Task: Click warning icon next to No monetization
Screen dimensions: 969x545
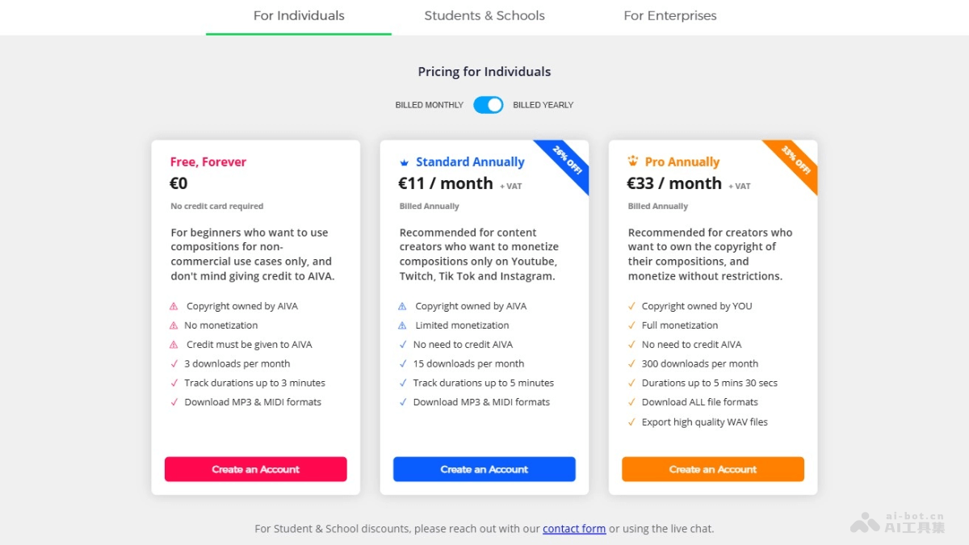Action: [174, 325]
